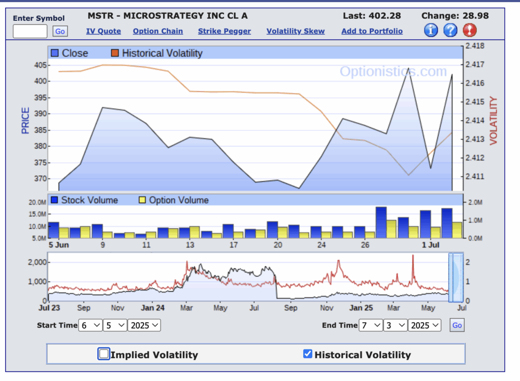The height and width of the screenshot is (381, 520).
Task: Click the '5 Jun' date label
Action: (59, 245)
